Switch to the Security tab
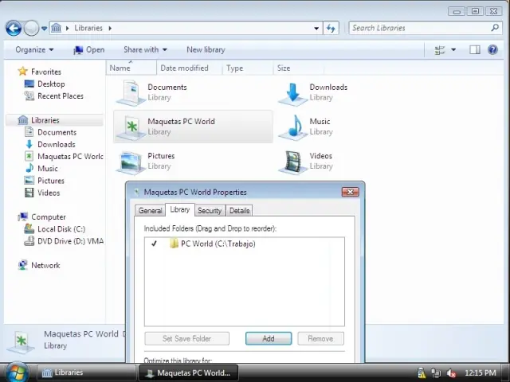The width and height of the screenshot is (510, 382). [210, 211]
